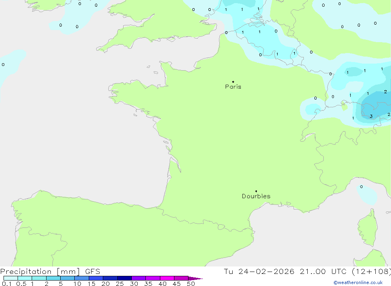Pick the 10–15 mm blue legend swatch

click(82, 278)
